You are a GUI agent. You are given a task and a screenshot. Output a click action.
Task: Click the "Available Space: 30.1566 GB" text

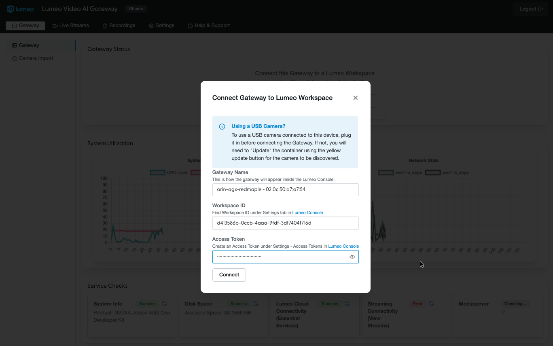tap(218, 313)
